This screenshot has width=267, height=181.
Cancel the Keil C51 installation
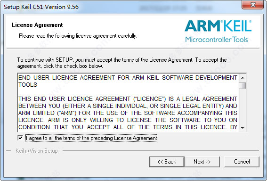pyautogui.click(x=242, y=162)
